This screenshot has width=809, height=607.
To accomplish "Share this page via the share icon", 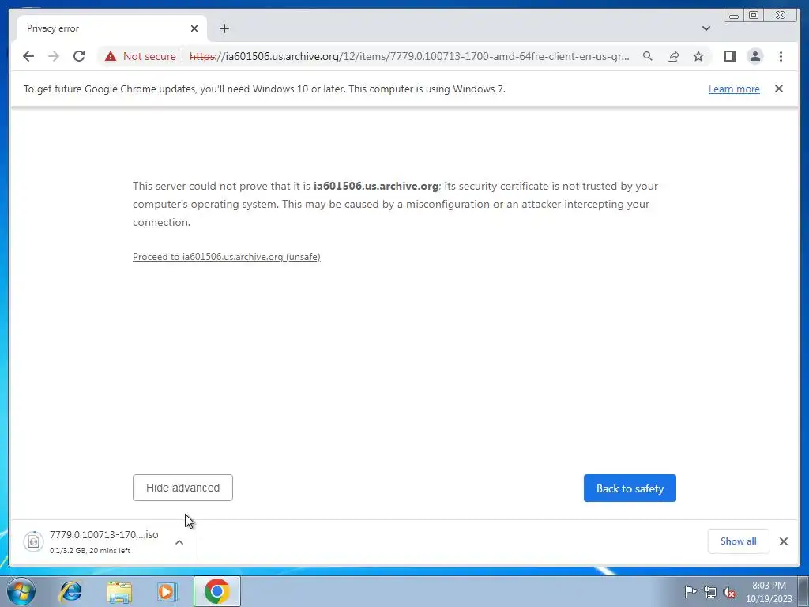I will (673, 56).
